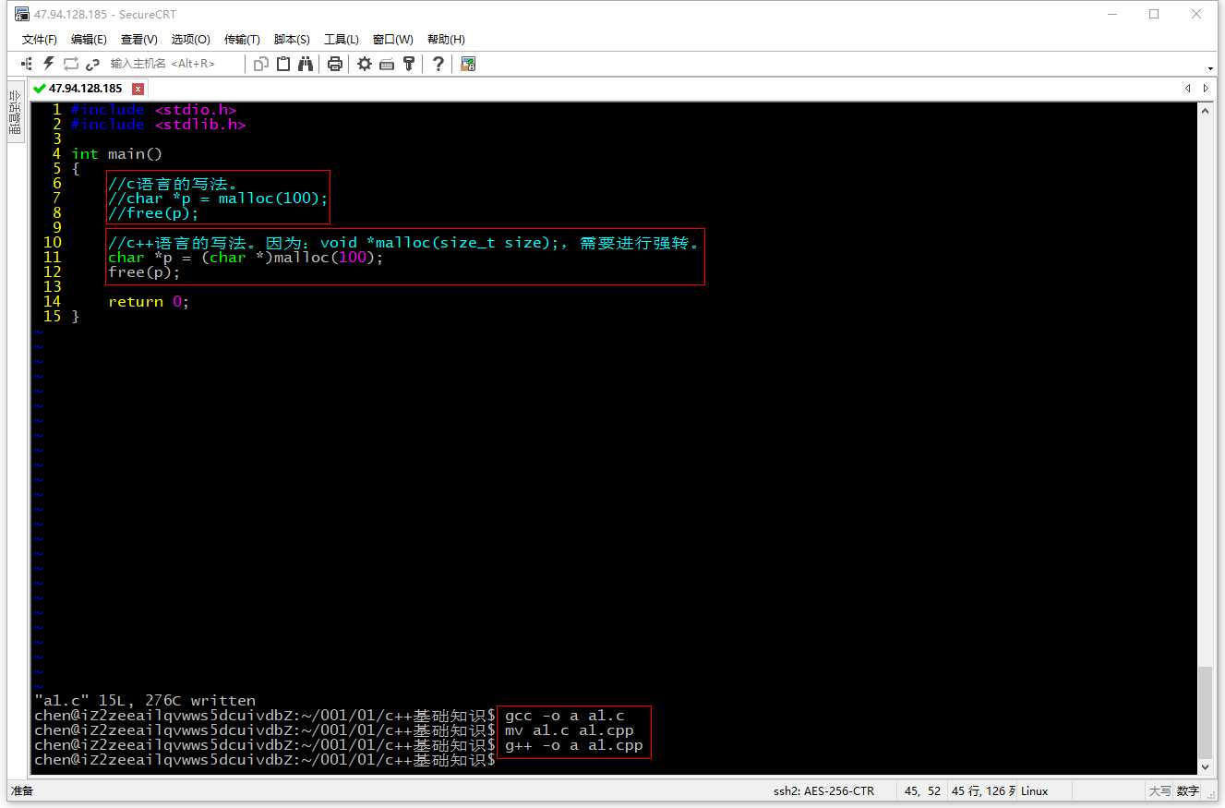Show previous tab with left arrow
Image resolution: width=1225 pixels, height=808 pixels.
click(1188, 89)
